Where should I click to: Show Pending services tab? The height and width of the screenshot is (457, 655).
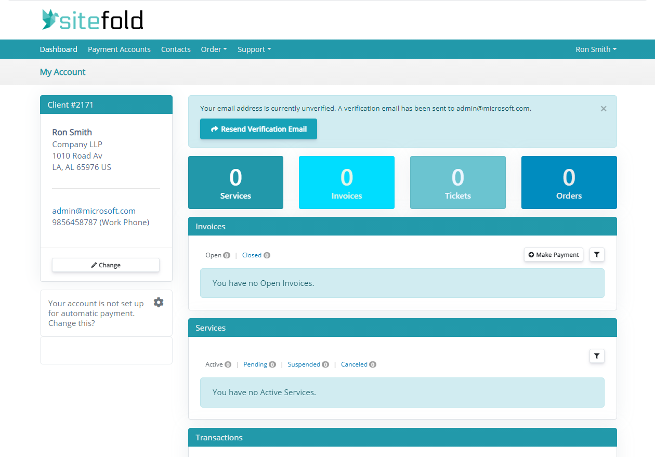[255, 364]
